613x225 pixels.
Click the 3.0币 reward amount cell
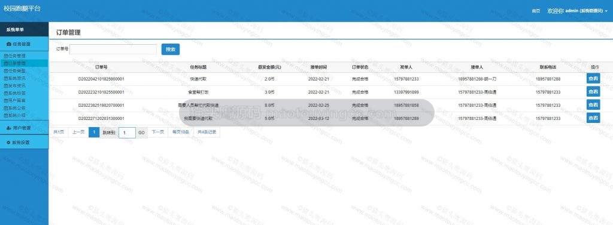[x=269, y=92]
